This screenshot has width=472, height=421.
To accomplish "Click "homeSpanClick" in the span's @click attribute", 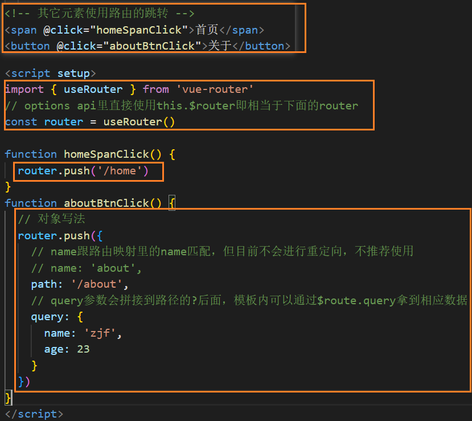I will [x=139, y=30].
